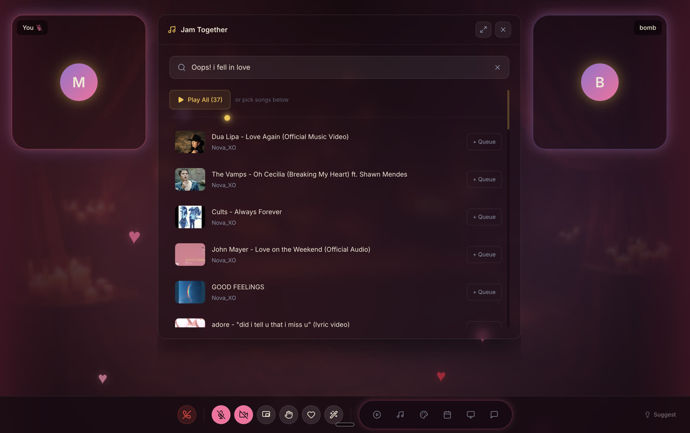Open picture-in-picture mode
Viewport: 690px width, 433px height.
266,415
